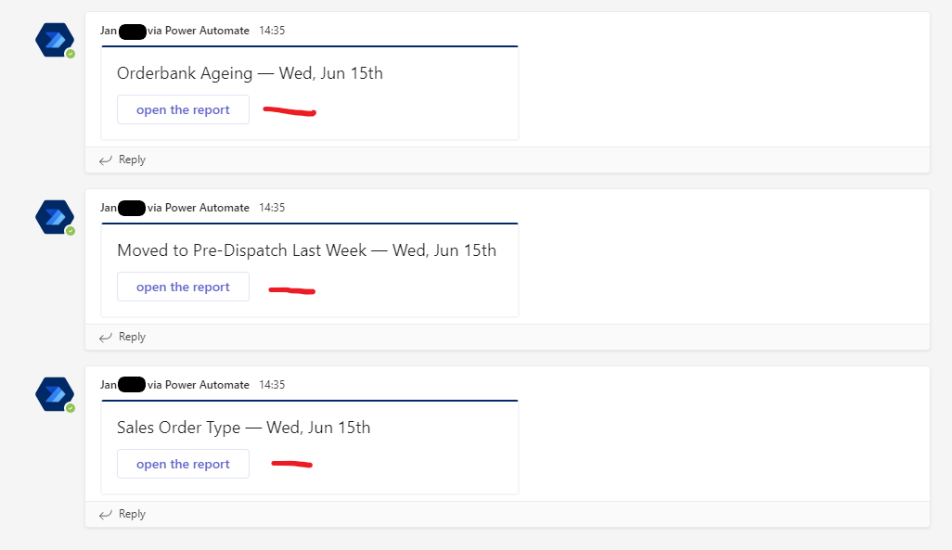Click reply arrow icon under Orderbank Ageing
952x550 pixels.
point(106,160)
